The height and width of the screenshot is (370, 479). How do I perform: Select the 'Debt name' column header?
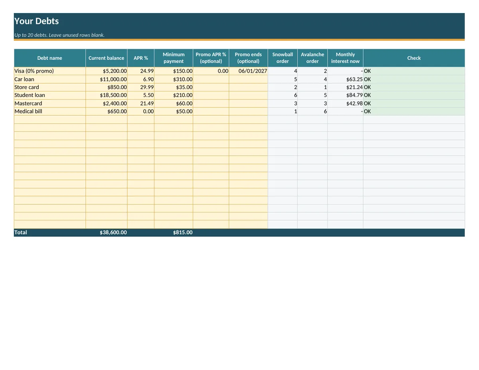pos(50,58)
